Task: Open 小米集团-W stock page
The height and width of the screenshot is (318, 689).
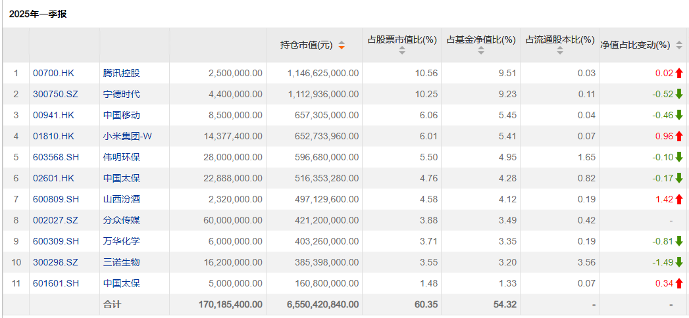Action: 128,137
